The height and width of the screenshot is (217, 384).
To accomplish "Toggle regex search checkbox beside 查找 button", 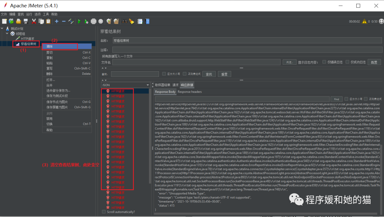I will click(x=185, y=74).
